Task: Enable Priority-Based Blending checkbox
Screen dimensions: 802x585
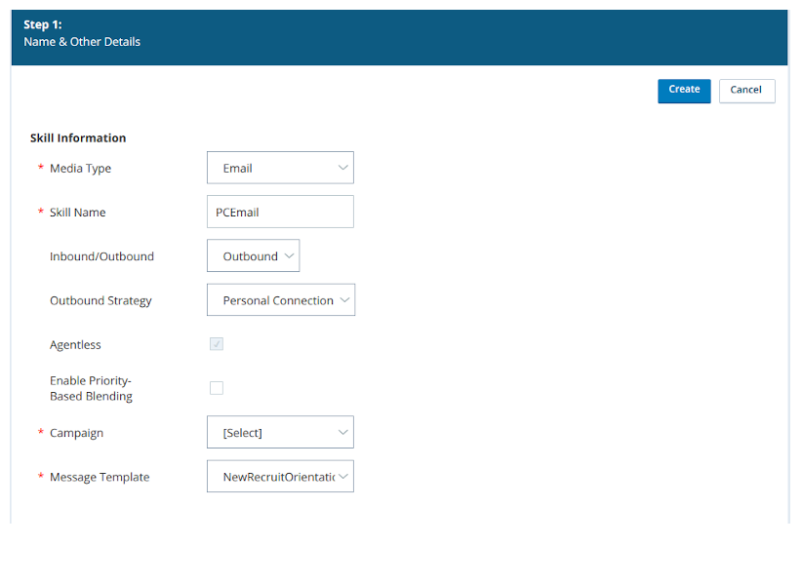Action: pyautogui.click(x=217, y=388)
